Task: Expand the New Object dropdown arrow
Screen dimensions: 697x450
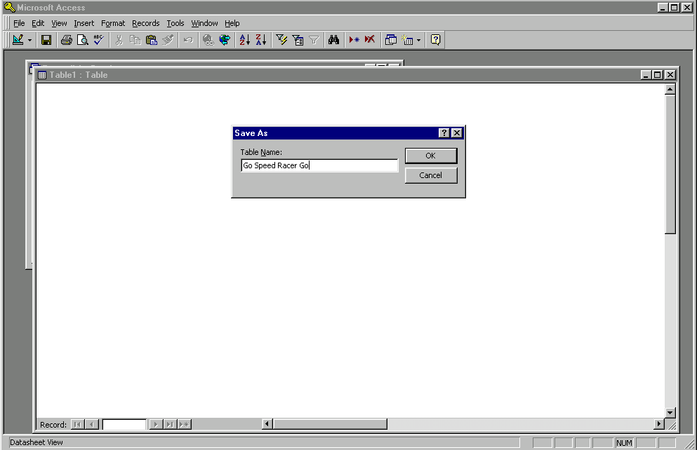Action: point(419,40)
